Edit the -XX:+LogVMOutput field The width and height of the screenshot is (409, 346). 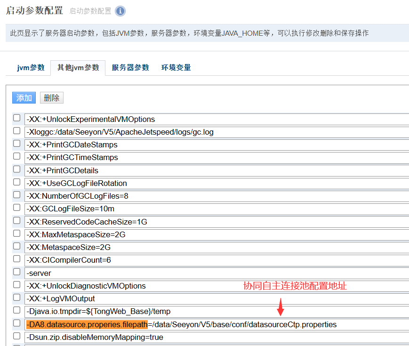pos(217,299)
